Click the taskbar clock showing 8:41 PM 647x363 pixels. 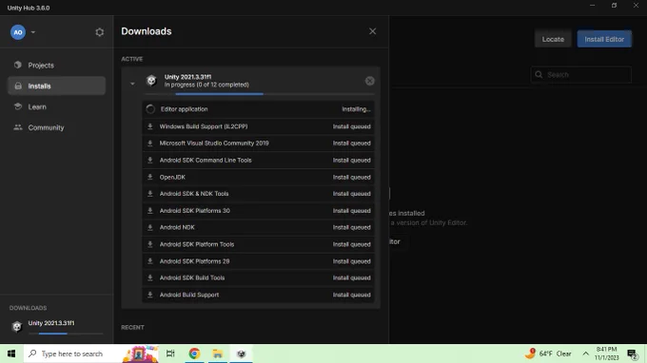607,353
